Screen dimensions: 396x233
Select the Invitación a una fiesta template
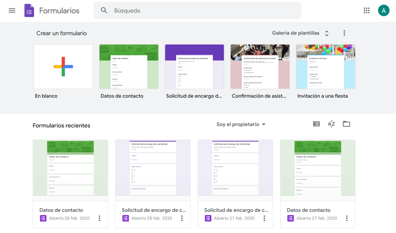tap(325, 66)
